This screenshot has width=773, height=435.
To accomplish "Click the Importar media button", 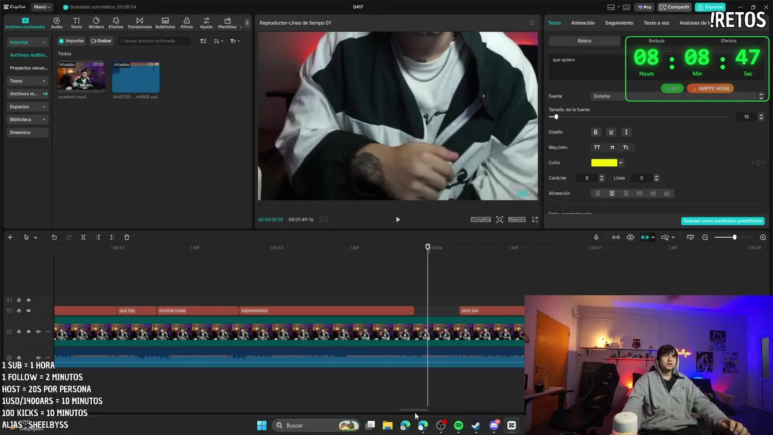I will [71, 41].
